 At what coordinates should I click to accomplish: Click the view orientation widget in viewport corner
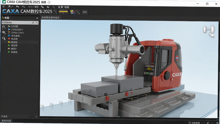[209, 31]
